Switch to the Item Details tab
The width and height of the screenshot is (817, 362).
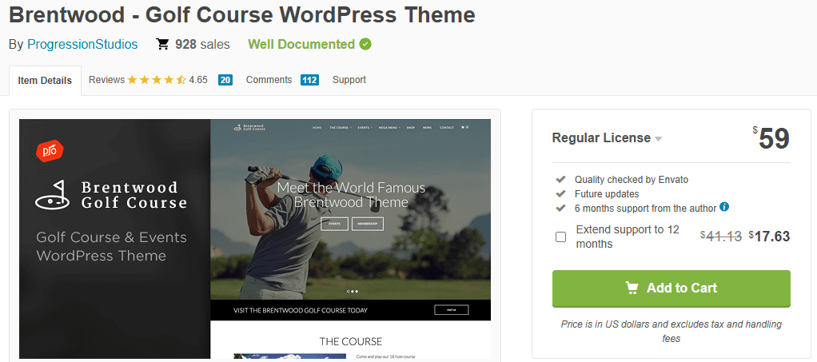click(45, 81)
